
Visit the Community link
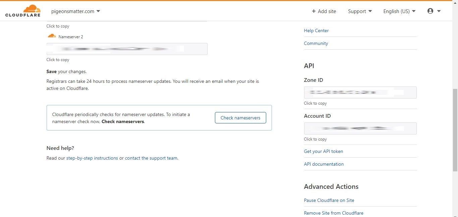click(x=316, y=43)
